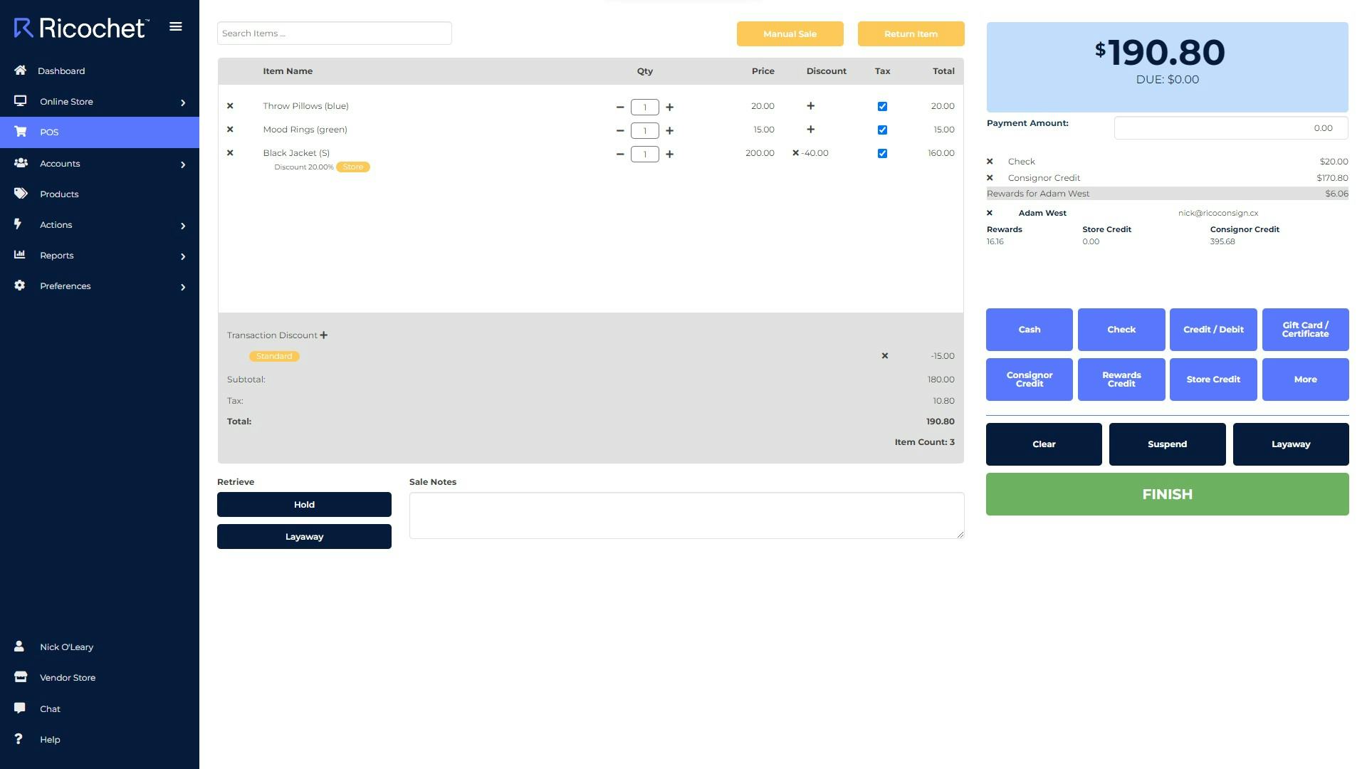Increase Black Jacket quantity with plus icon
Viewport: 1367px width, 769px height.
pos(669,155)
